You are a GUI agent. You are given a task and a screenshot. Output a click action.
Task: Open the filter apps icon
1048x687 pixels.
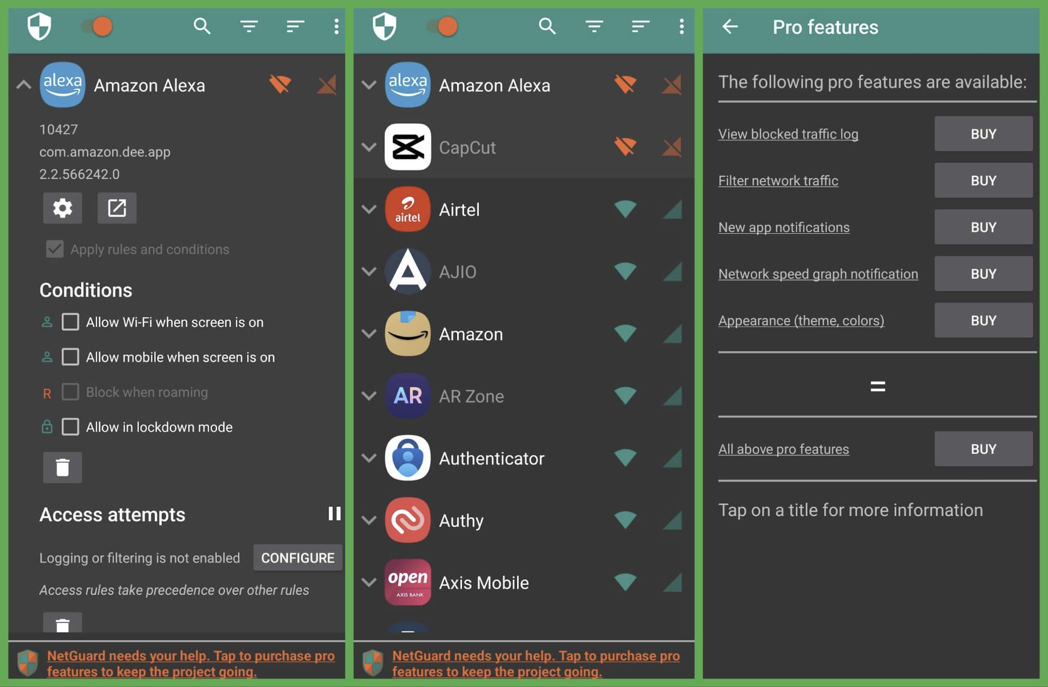250,26
